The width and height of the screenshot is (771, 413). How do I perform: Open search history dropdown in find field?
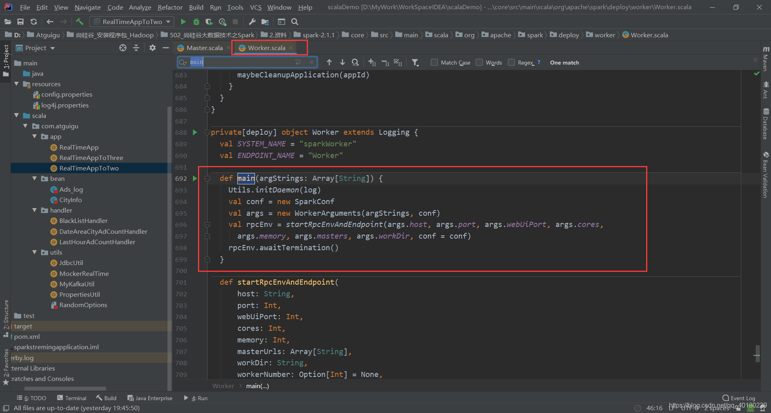tap(183, 62)
